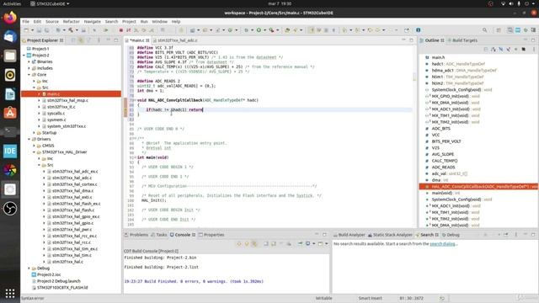Click the red Terminate button in toolbar
The width and height of the screenshot is (539, 303).
(121, 30)
